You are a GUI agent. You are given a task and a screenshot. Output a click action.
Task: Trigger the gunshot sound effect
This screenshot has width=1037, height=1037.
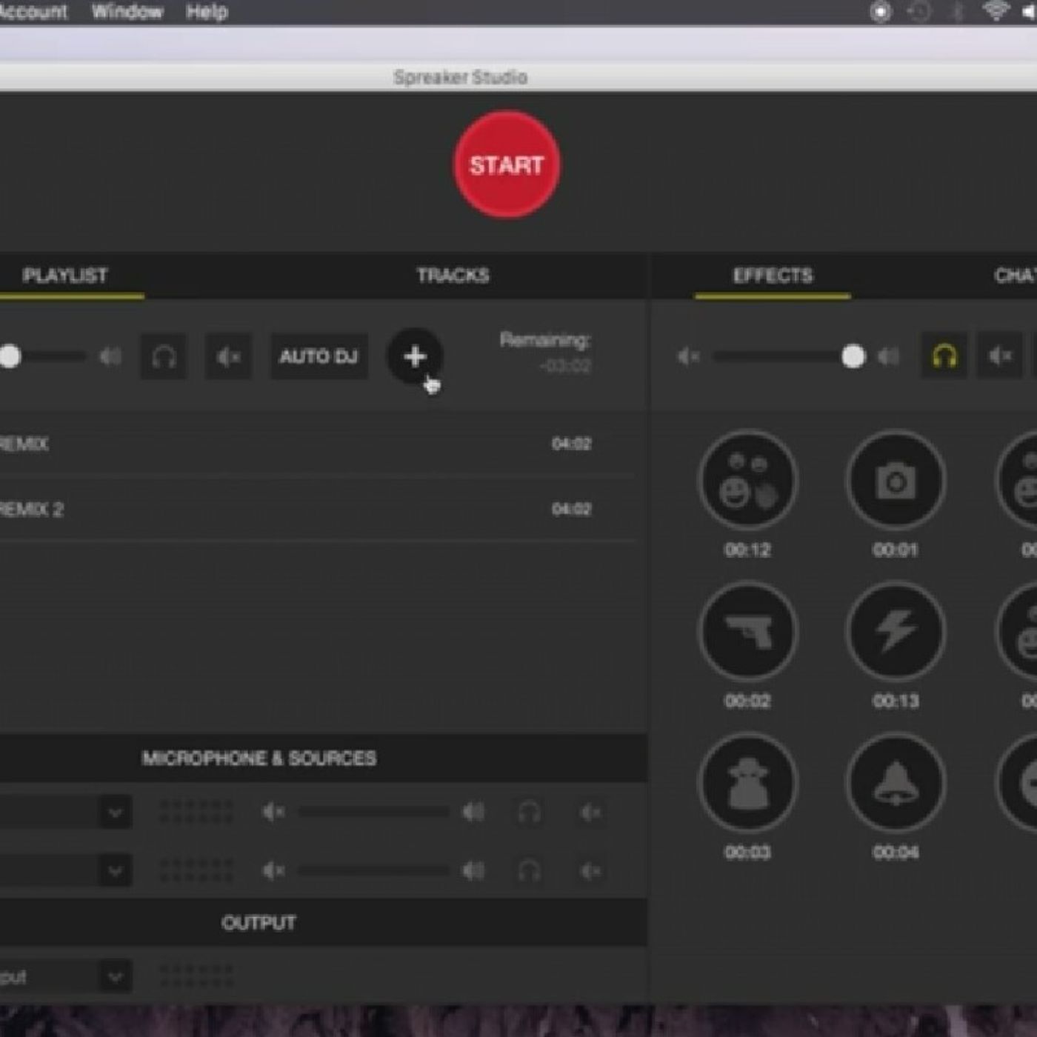[747, 632]
